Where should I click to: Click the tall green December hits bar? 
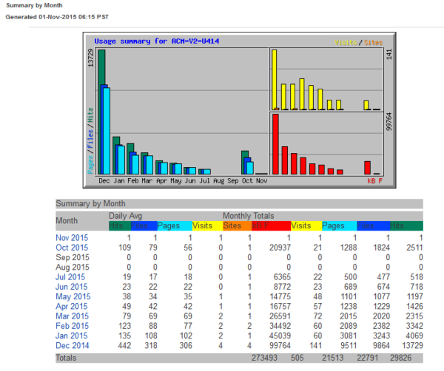[x=101, y=111]
